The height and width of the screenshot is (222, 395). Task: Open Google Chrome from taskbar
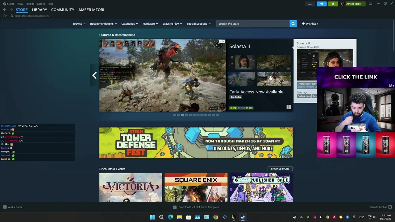pyautogui.click(x=216, y=217)
